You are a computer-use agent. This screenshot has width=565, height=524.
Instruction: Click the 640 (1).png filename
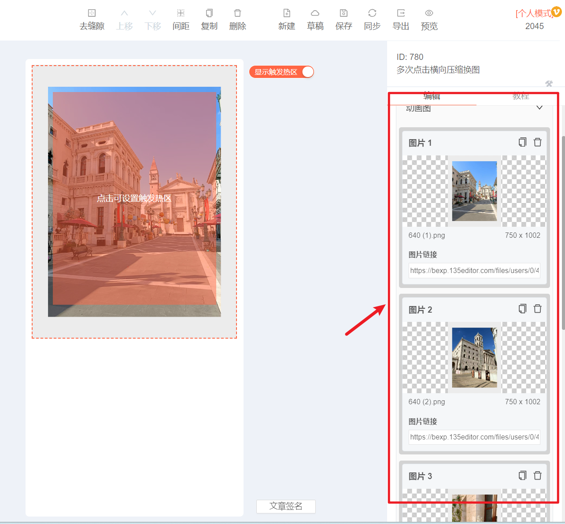click(427, 235)
